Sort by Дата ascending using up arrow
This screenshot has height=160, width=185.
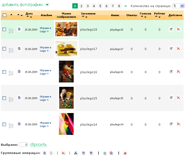(27, 17)
